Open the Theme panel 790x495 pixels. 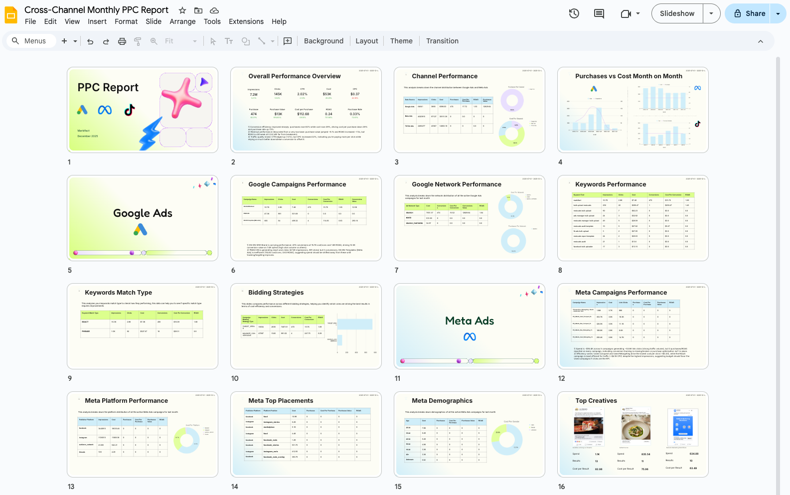pyautogui.click(x=401, y=41)
